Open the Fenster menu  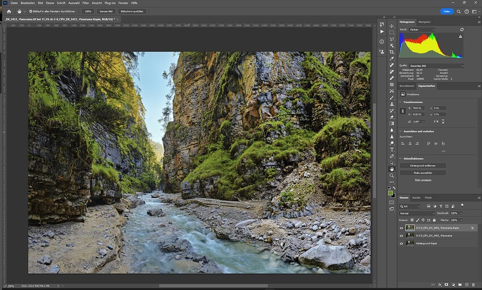123,3
